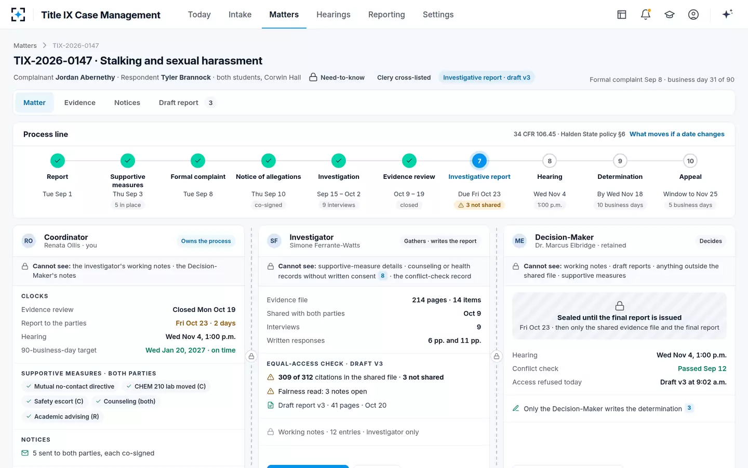The height and width of the screenshot is (468, 748).
Task: Click the warning icon beside Fairness read
Action: tap(271, 391)
